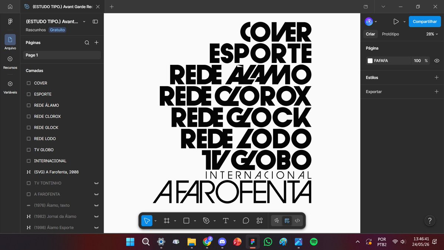
Task: Toggle the sidebar panel minimize icon
Action: click(x=95, y=21)
